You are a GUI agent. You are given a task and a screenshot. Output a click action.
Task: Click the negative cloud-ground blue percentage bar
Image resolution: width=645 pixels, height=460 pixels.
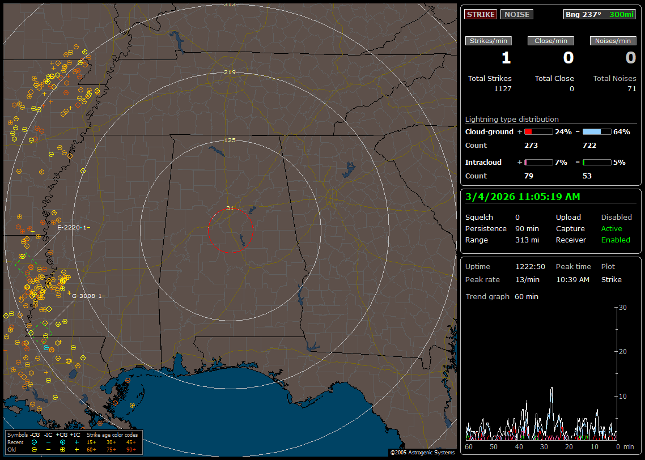click(x=597, y=132)
